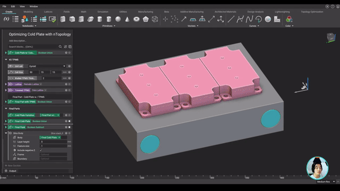Select the first Box primitive icon
This screenshot has height=191, width=340.
pyautogui.click(x=63, y=19)
